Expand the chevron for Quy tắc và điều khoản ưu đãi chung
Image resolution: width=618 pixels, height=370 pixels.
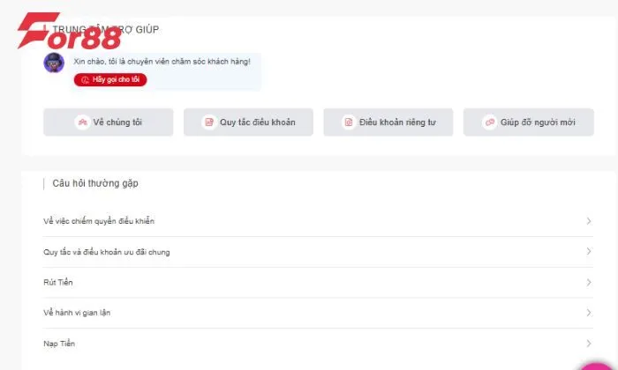click(589, 252)
